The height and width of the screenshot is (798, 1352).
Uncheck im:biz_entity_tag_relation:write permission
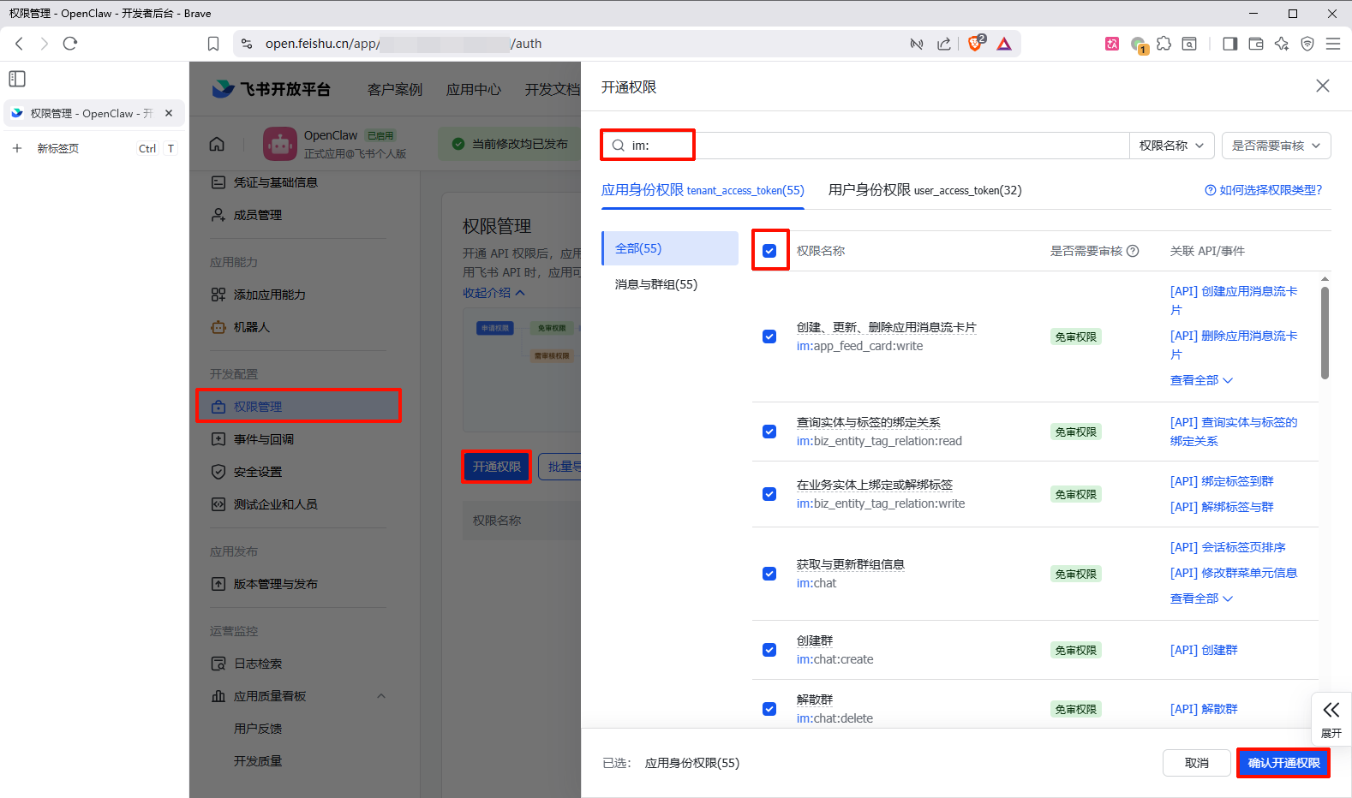[769, 494]
